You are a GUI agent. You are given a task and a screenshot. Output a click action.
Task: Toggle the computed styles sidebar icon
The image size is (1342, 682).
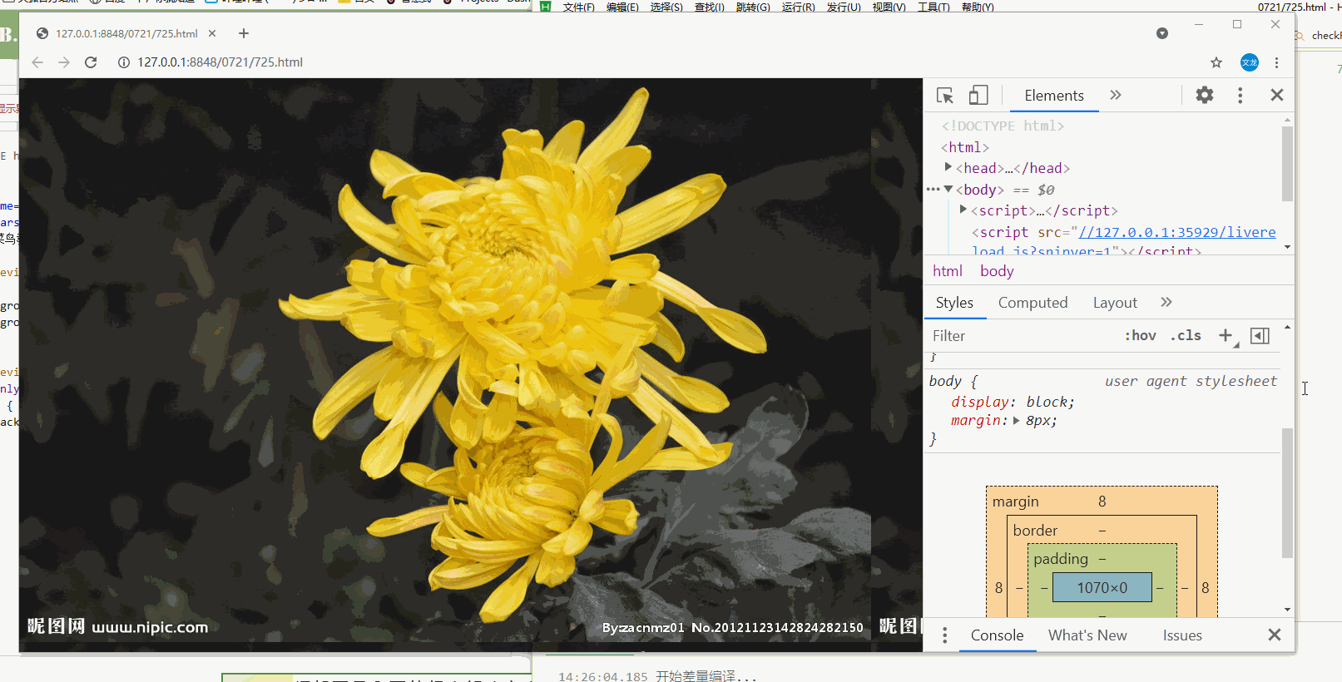[1260, 336]
